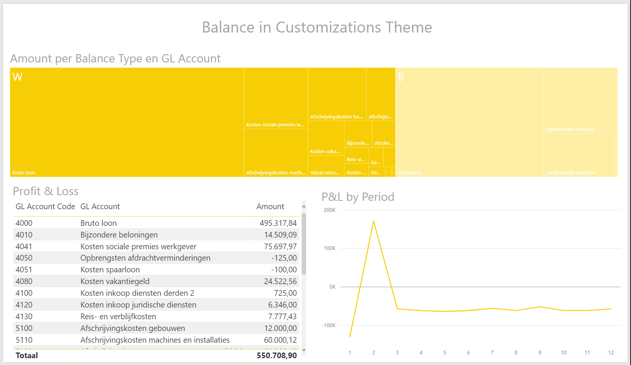The height and width of the screenshot is (365, 631).
Task: Click Reis- en verblijfkosten table row
Action: click(x=156, y=317)
